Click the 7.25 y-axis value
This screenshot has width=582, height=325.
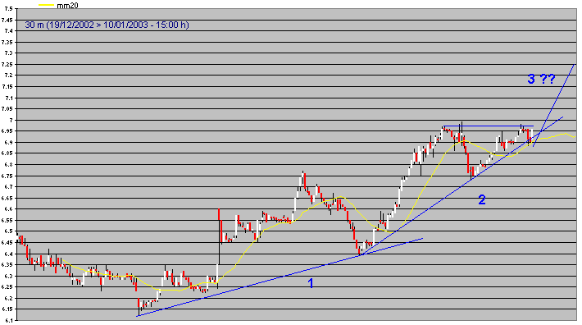click(7, 64)
